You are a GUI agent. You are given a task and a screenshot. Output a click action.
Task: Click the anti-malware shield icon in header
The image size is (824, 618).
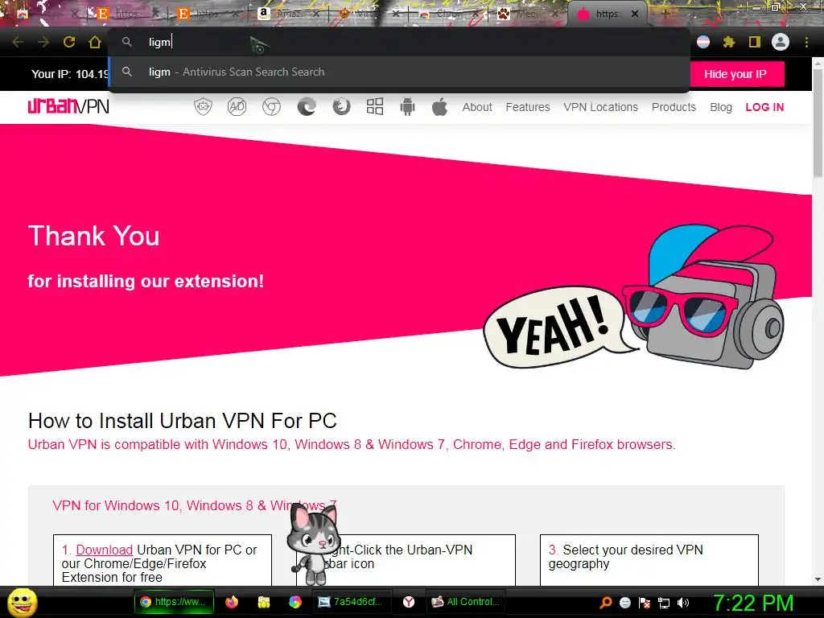pyautogui.click(x=203, y=107)
